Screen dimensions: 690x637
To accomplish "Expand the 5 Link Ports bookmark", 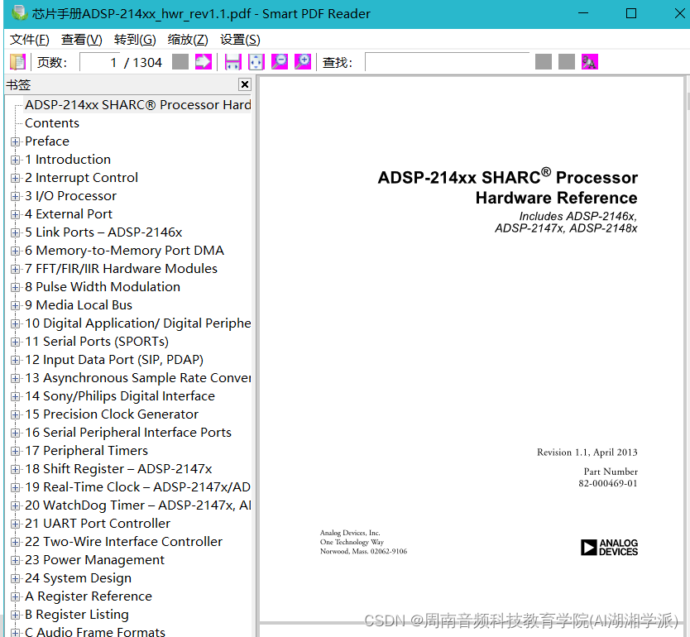I will click(x=16, y=232).
